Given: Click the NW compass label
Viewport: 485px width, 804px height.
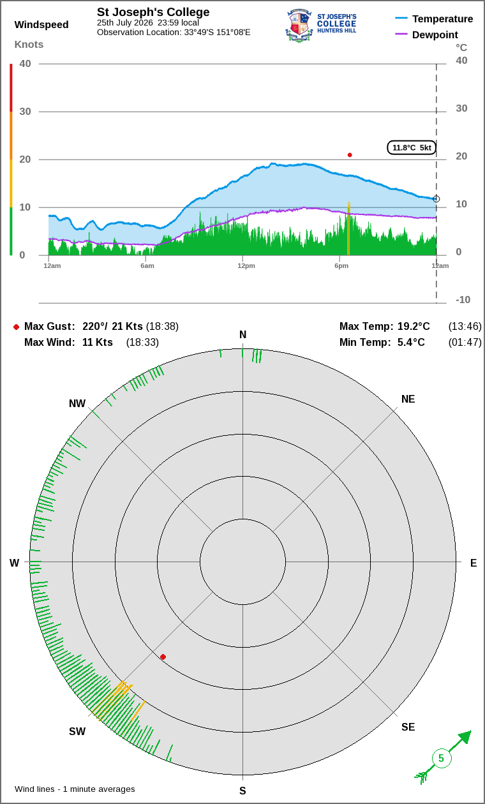Looking at the screenshot, I should click(x=77, y=403).
